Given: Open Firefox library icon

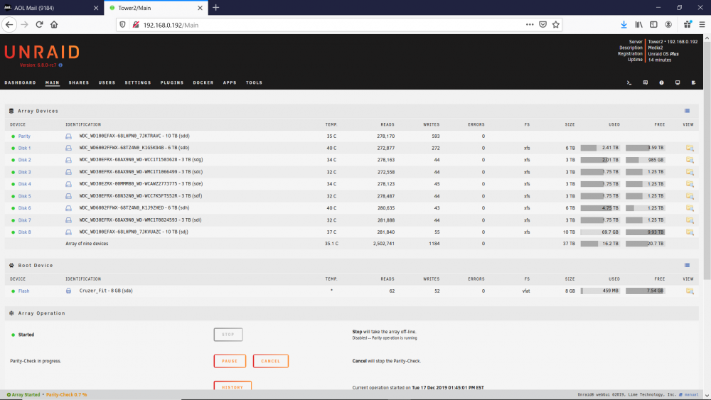Looking at the screenshot, I should [638, 25].
